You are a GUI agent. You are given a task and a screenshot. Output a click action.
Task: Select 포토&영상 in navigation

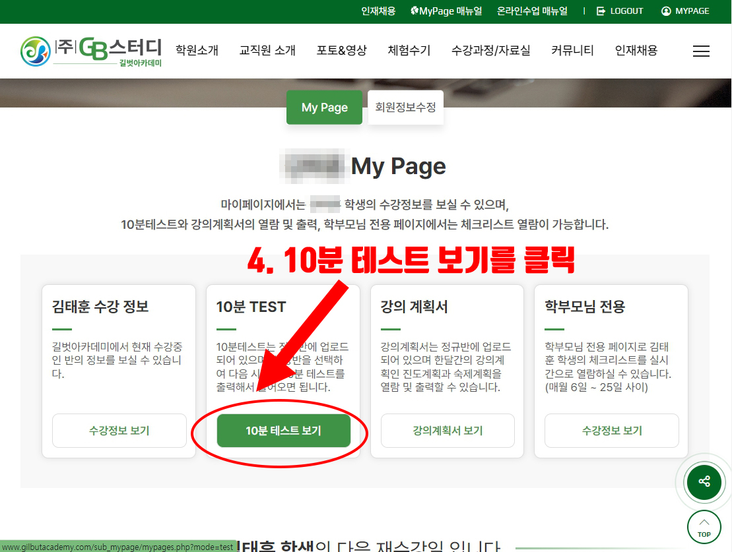pos(341,51)
